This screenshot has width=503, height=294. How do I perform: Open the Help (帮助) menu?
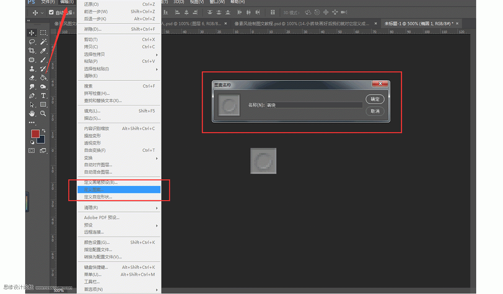[x=237, y=2]
